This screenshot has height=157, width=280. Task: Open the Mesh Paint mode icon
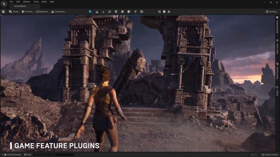point(110,12)
